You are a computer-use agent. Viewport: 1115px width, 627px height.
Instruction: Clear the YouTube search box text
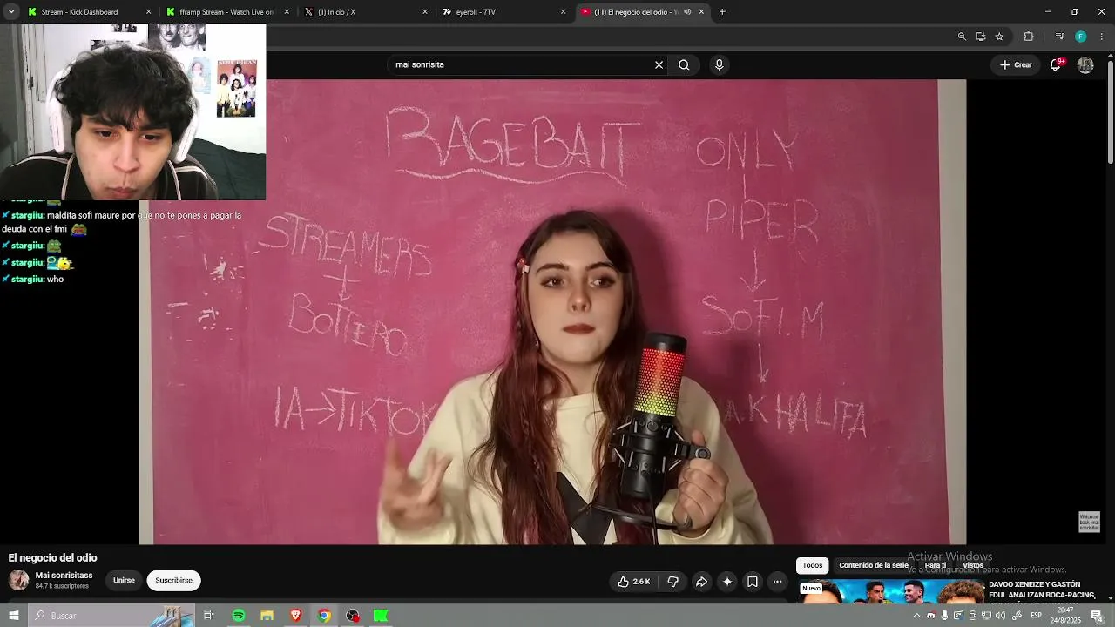pos(659,64)
